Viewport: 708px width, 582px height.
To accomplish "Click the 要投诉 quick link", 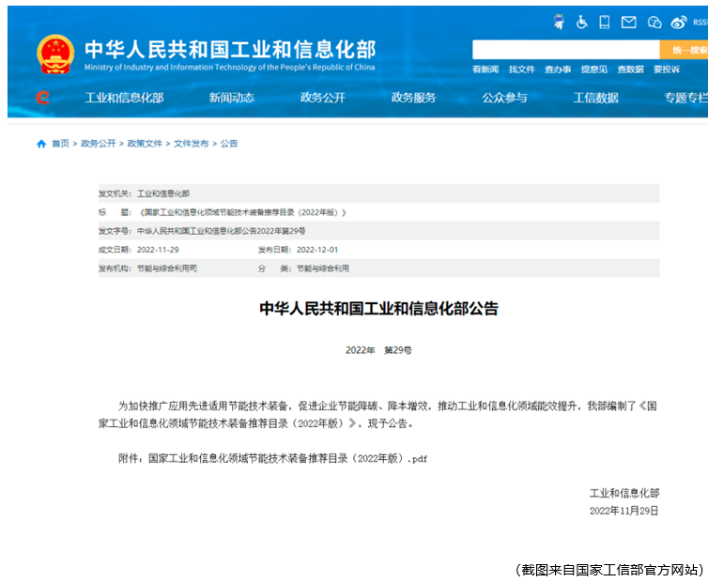I will tap(667, 69).
